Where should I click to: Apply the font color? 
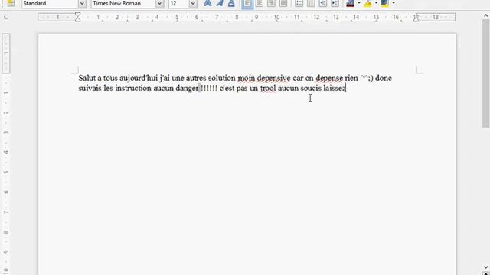(351, 3)
